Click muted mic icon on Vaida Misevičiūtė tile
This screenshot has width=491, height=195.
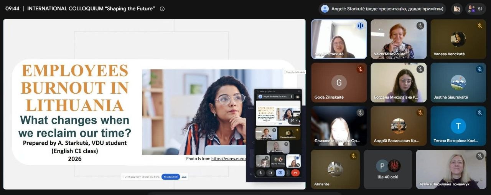420,26
